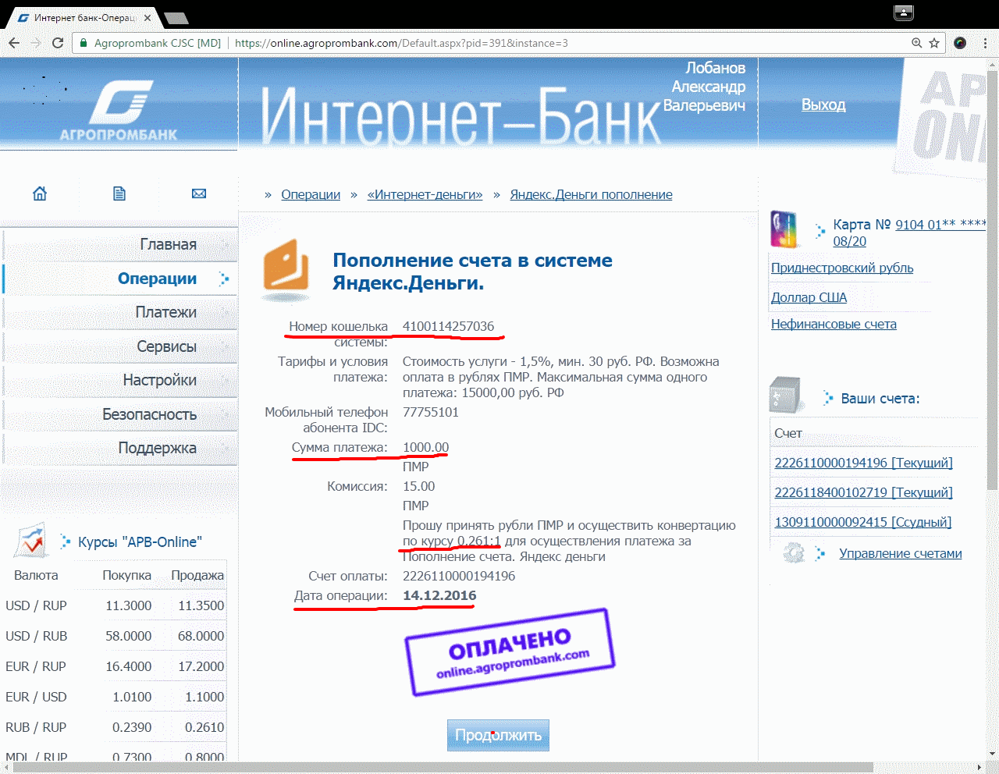Open a new browser tab
The height and width of the screenshot is (774, 999).
coord(176,18)
